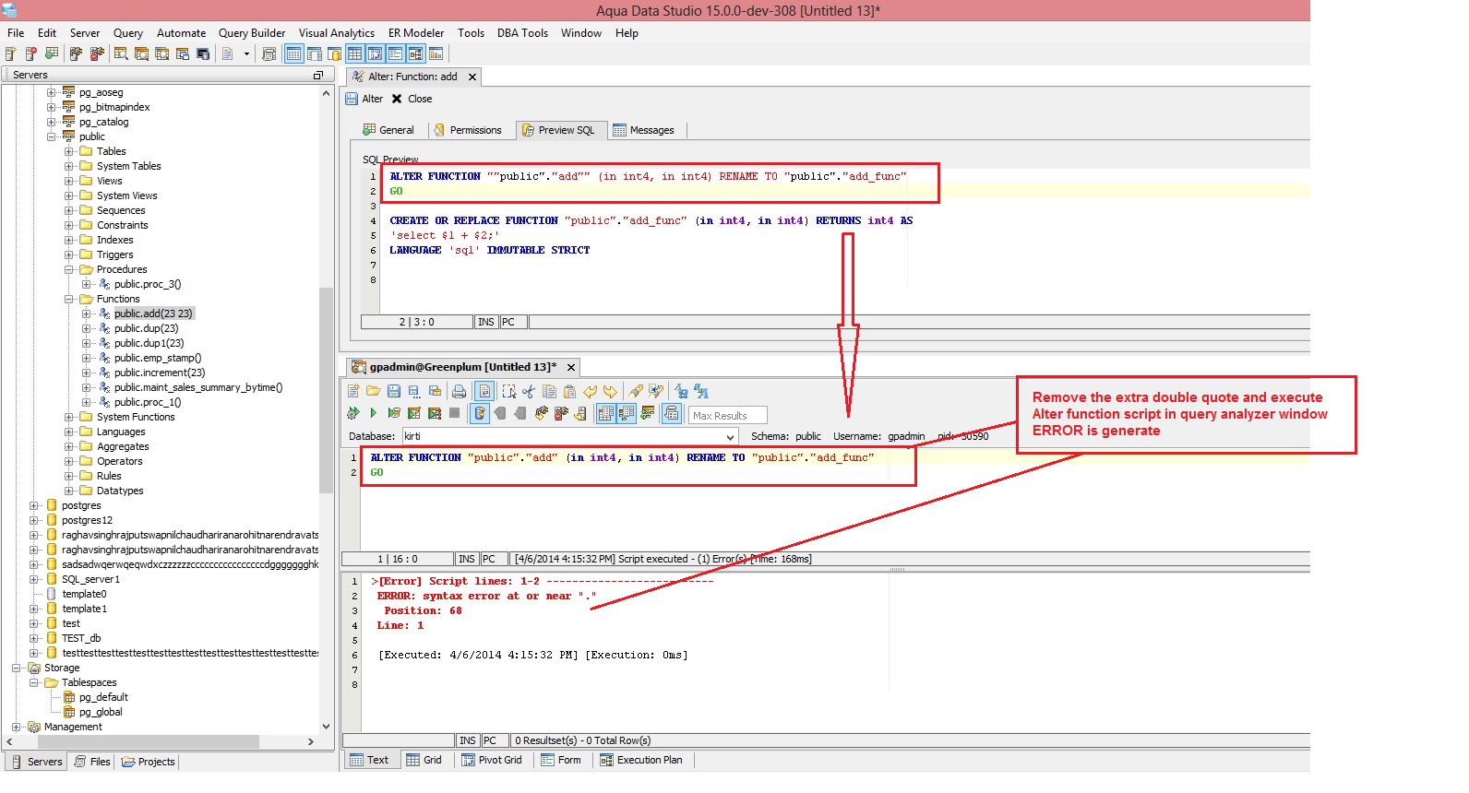Image resolution: width=1469 pixels, height=793 pixels.
Task: Collapse the Functions folder node
Action: coord(69,299)
